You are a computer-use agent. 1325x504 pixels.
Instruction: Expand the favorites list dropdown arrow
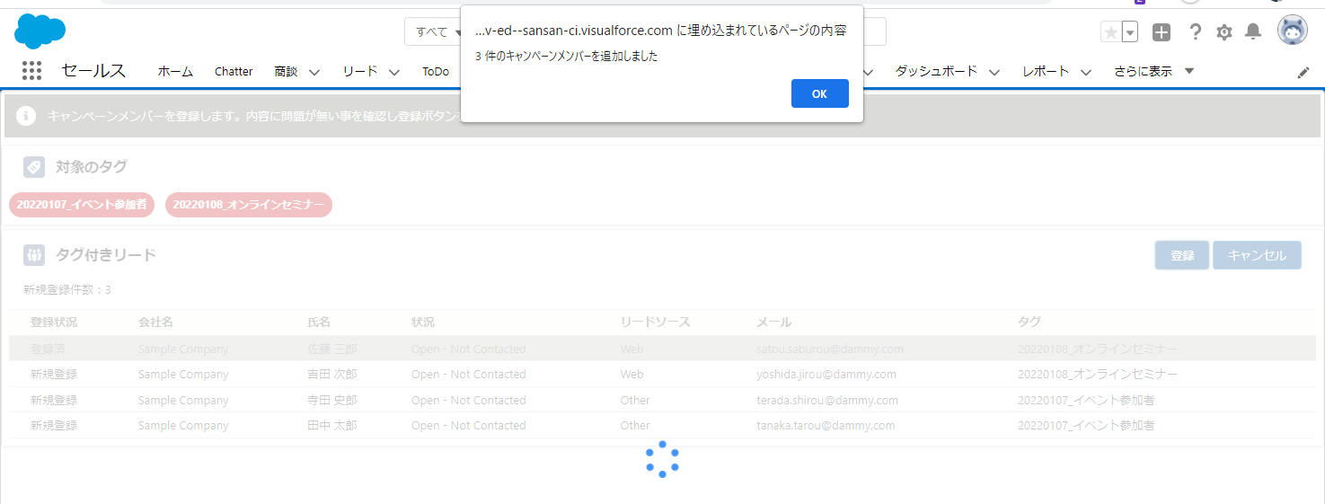tap(1130, 32)
